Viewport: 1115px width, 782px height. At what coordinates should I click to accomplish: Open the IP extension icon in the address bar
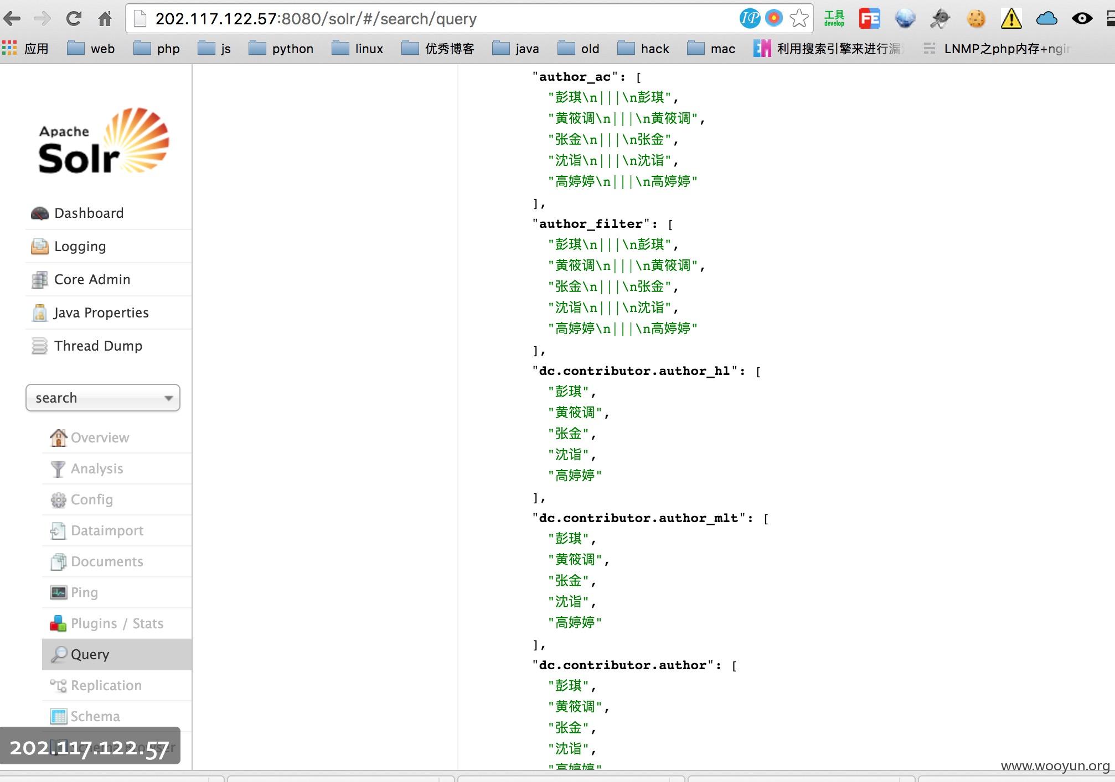pos(750,18)
